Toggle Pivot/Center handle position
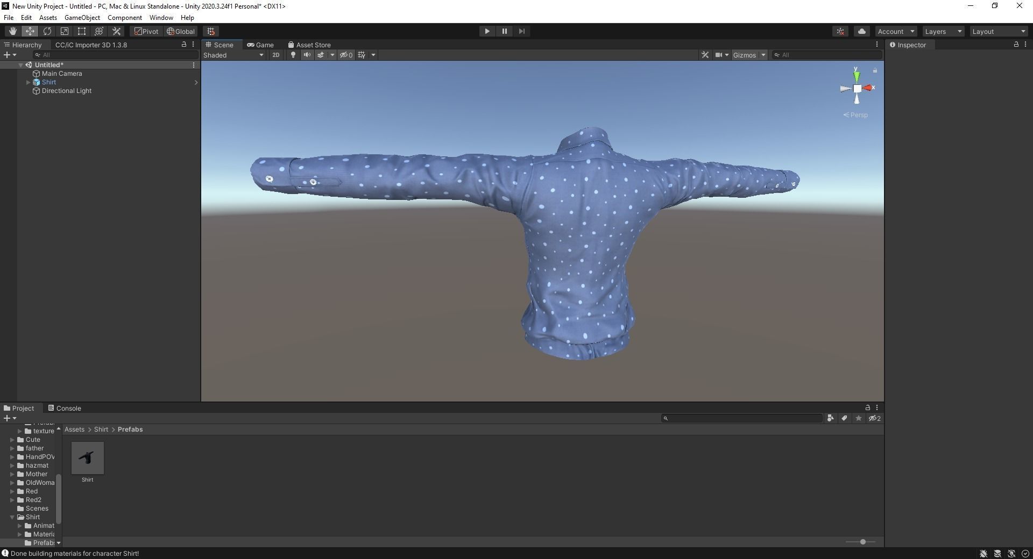The height and width of the screenshot is (559, 1033). 146,31
